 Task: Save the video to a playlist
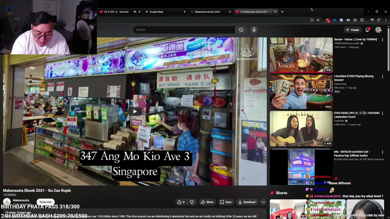(226, 202)
